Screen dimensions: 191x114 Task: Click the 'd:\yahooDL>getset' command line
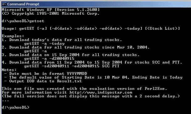pos(23,21)
